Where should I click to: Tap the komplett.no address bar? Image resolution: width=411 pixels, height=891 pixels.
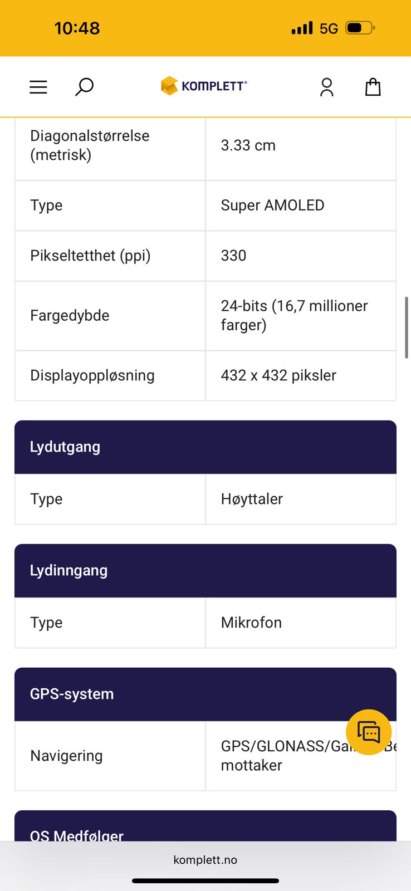(x=205, y=860)
